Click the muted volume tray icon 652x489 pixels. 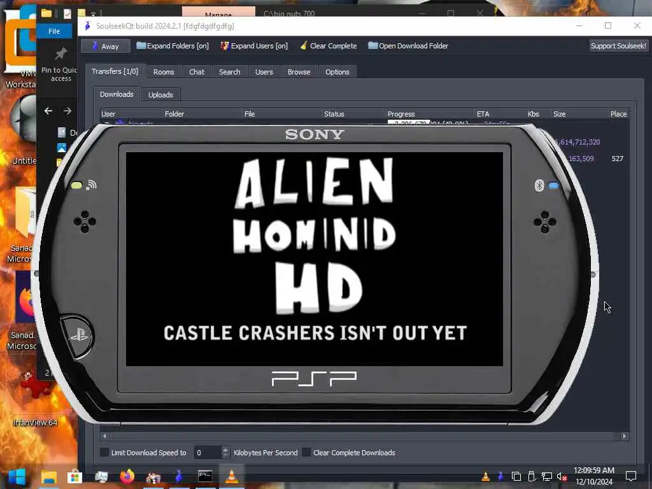(x=562, y=476)
